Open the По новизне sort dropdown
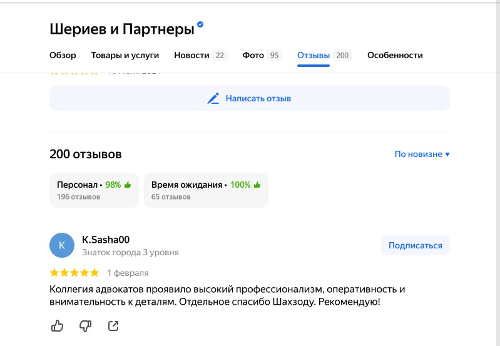Viewport: 500px width, 346px height. 422,154
